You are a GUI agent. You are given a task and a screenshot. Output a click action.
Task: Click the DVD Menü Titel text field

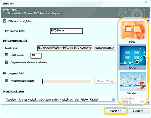[66, 31]
